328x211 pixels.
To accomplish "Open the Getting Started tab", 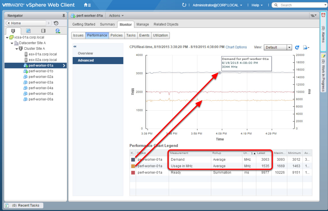I will pos(84,24).
